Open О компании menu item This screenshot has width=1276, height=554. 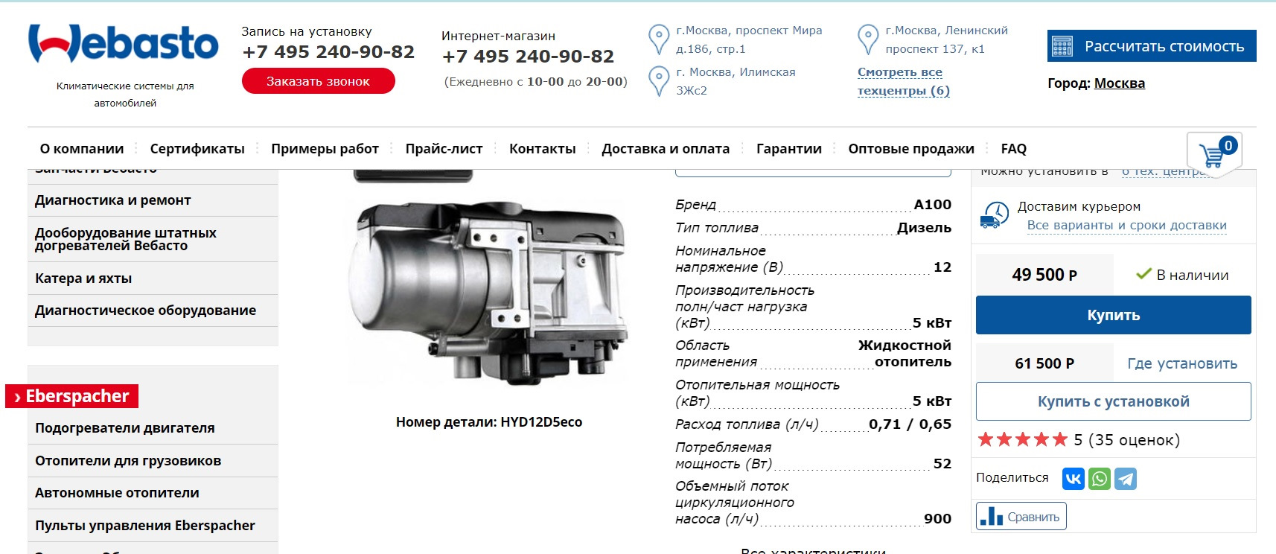82,149
